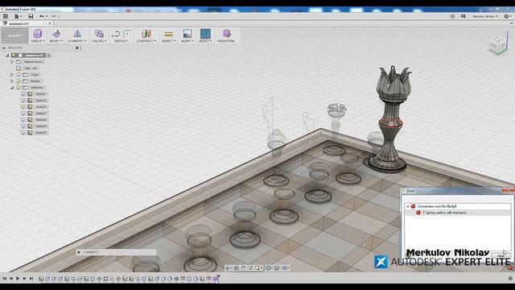Open the SYMMETRY dropdown menu
Viewport: 515px width, 290px height.
(x=77, y=41)
